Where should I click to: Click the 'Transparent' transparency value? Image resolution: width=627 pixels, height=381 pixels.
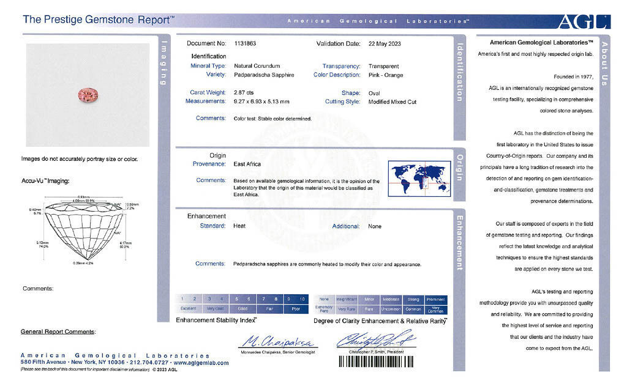tap(384, 66)
